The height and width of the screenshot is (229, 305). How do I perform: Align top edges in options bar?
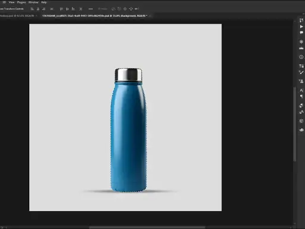(x=61, y=9)
